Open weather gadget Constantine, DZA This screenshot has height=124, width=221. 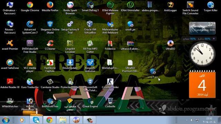coord(202,28)
